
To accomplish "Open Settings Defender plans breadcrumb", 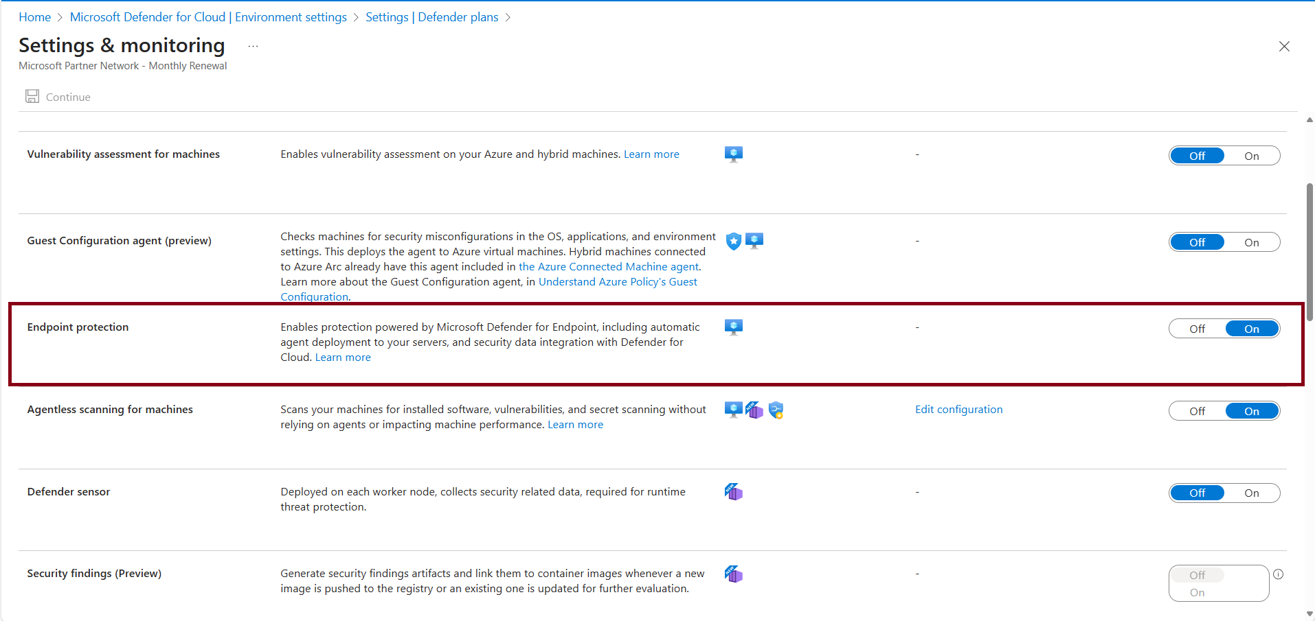I will 431,17.
